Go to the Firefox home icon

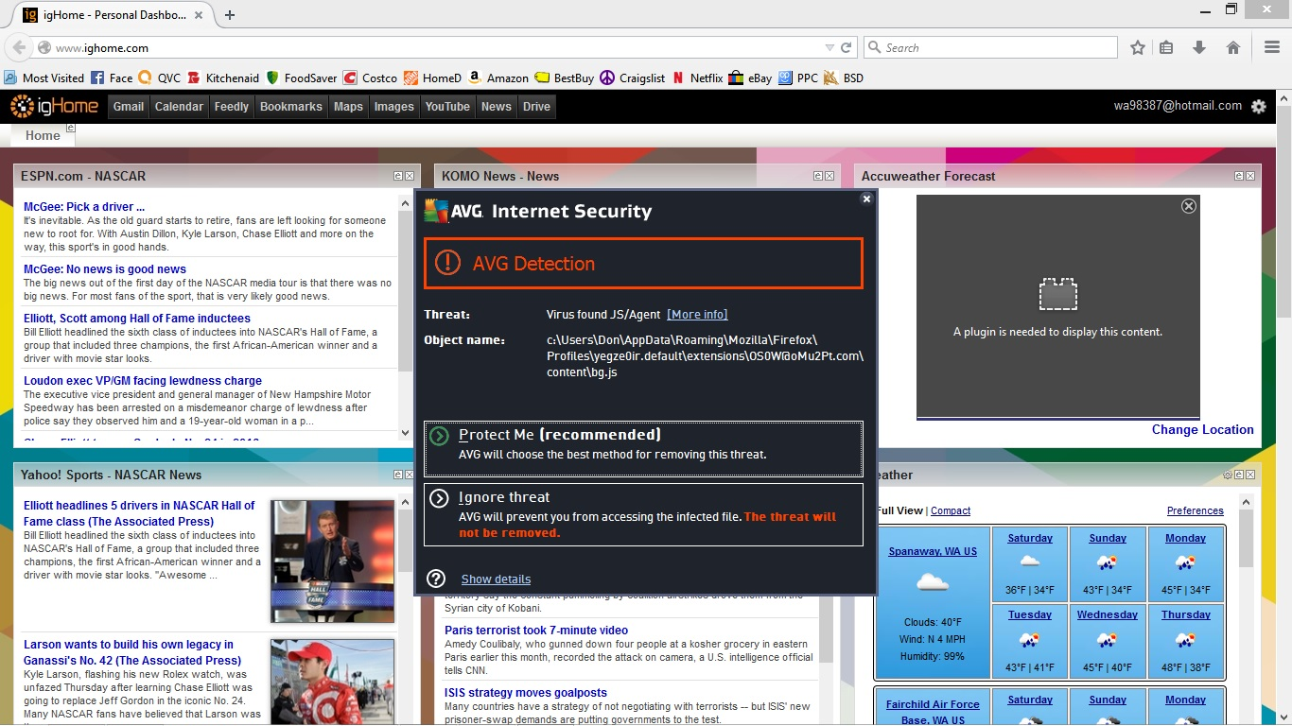[1233, 47]
